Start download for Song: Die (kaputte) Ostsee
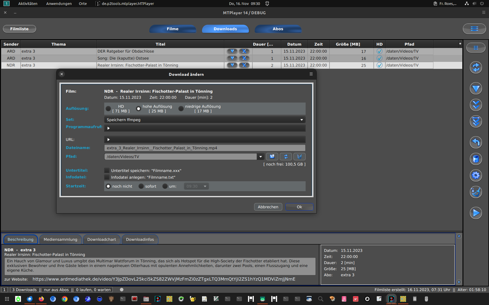 232,58
